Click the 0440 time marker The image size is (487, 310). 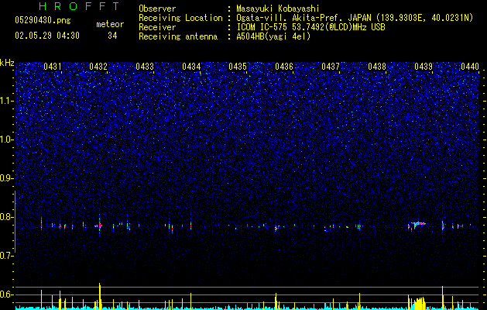coord(470,66)
